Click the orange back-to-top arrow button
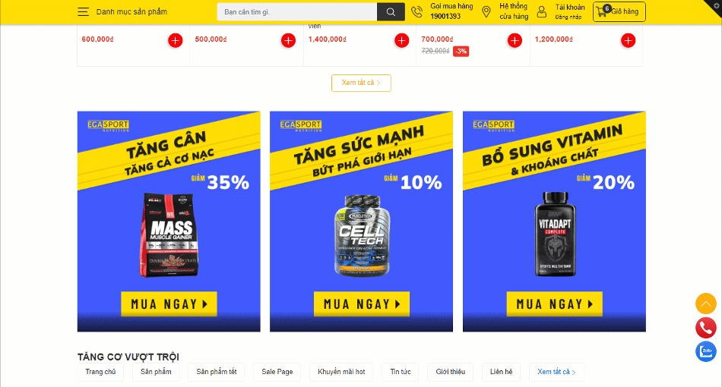Viewport: 722px width, 387px height. coord(705,304)
